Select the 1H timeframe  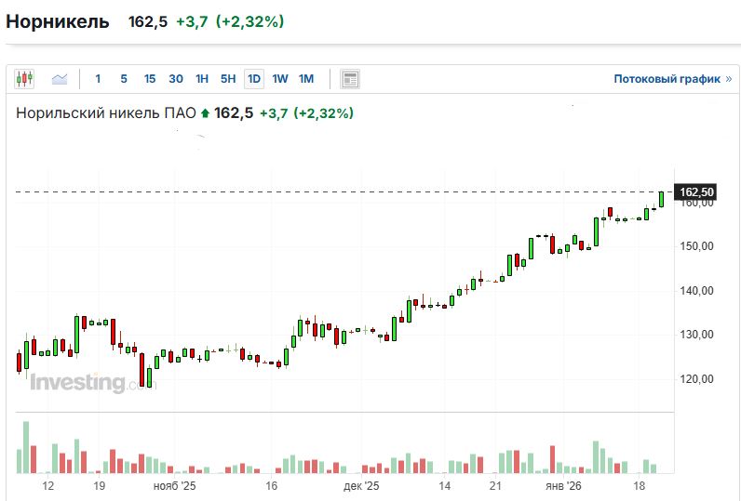(x=202, y=79)
